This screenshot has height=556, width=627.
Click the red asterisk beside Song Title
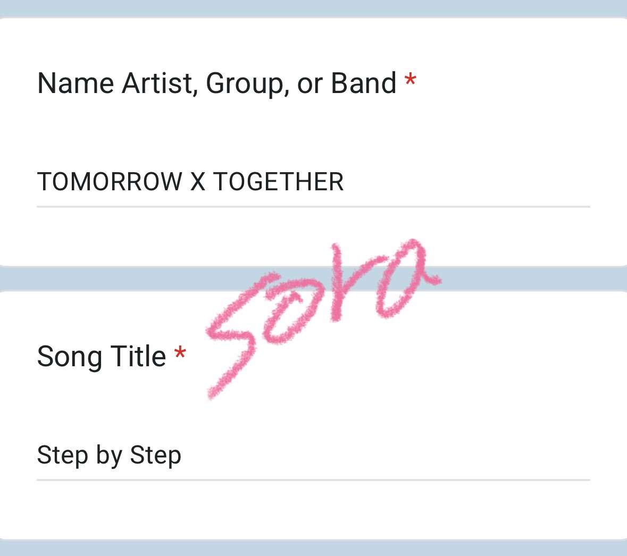pos(180,353)
